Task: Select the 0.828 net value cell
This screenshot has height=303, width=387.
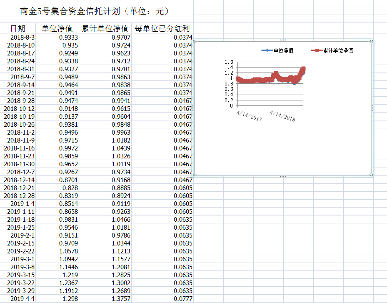Action: point(57,188)
